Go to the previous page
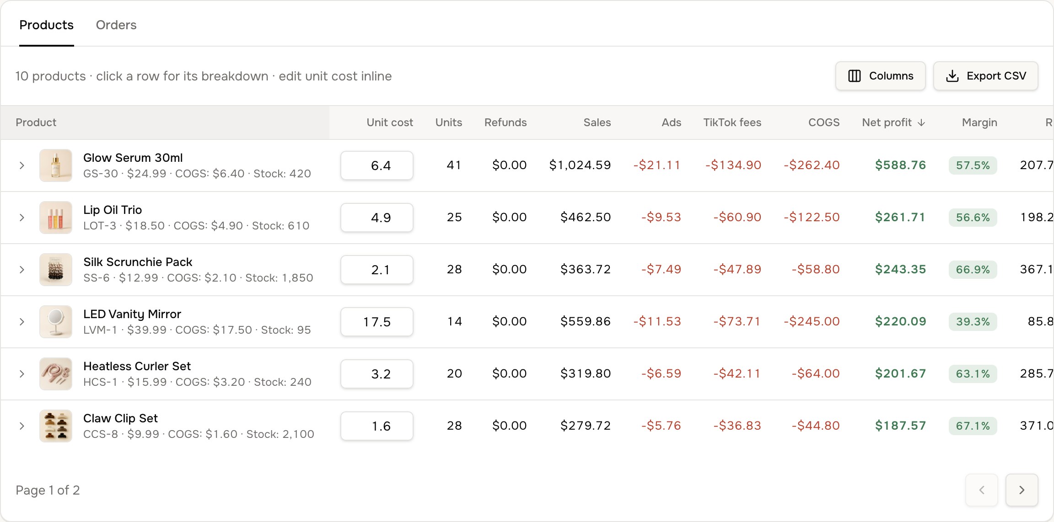 (982, 490)
